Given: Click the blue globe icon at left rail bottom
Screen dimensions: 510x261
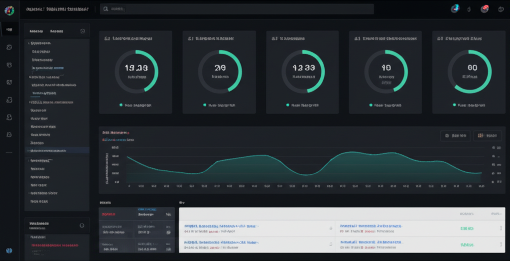Looking at the screenshot, I should 9,251.
